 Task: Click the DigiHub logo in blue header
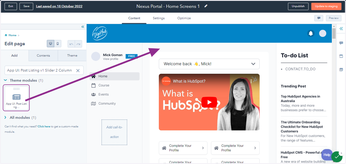[x=100, y=33]
